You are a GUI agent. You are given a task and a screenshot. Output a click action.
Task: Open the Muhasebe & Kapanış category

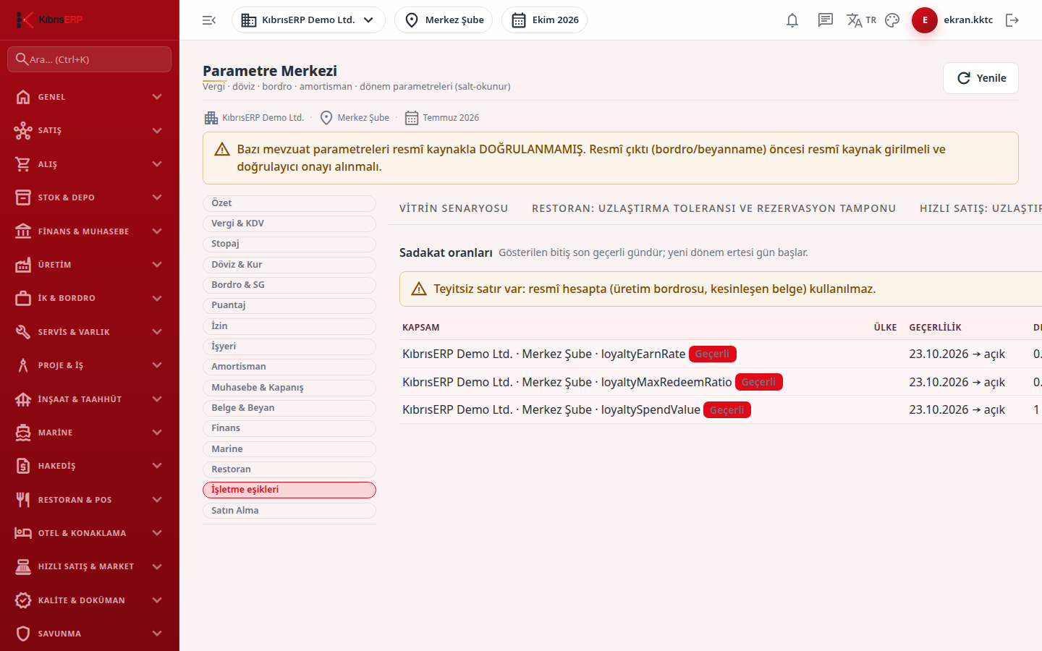coord(289,388)
